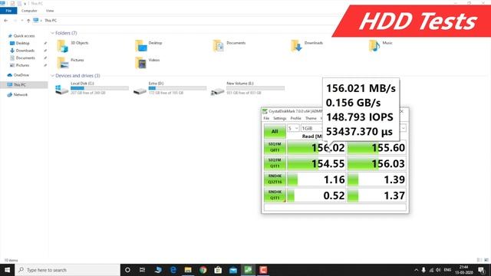The width and height of the screenshot is (491, 276).
Task: Collapse the Folders (7) group
Action: point(53,33)
